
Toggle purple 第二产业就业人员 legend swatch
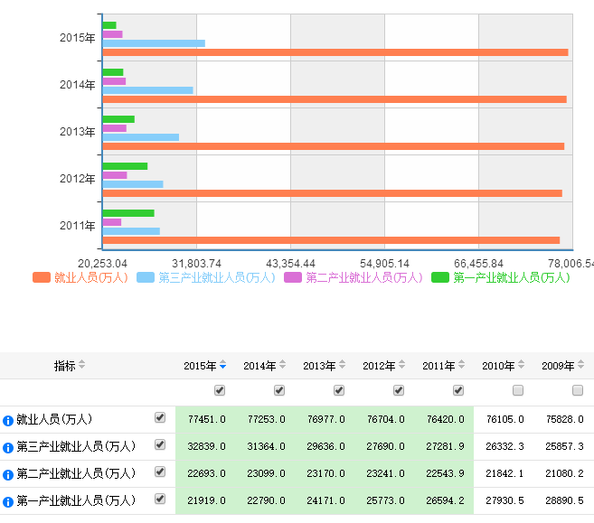[293, 277]
